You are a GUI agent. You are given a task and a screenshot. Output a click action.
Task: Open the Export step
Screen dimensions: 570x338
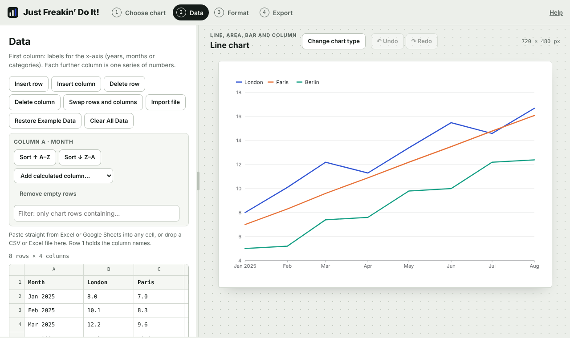277,13
